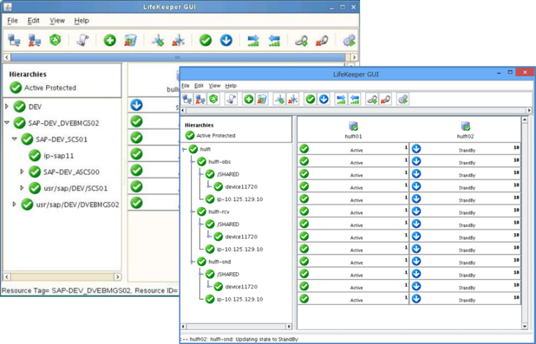This screenshot has width=536, height=344.
Task: Click Delete Dependency icon in back window toolbar
Action: [x=178, y=40]
